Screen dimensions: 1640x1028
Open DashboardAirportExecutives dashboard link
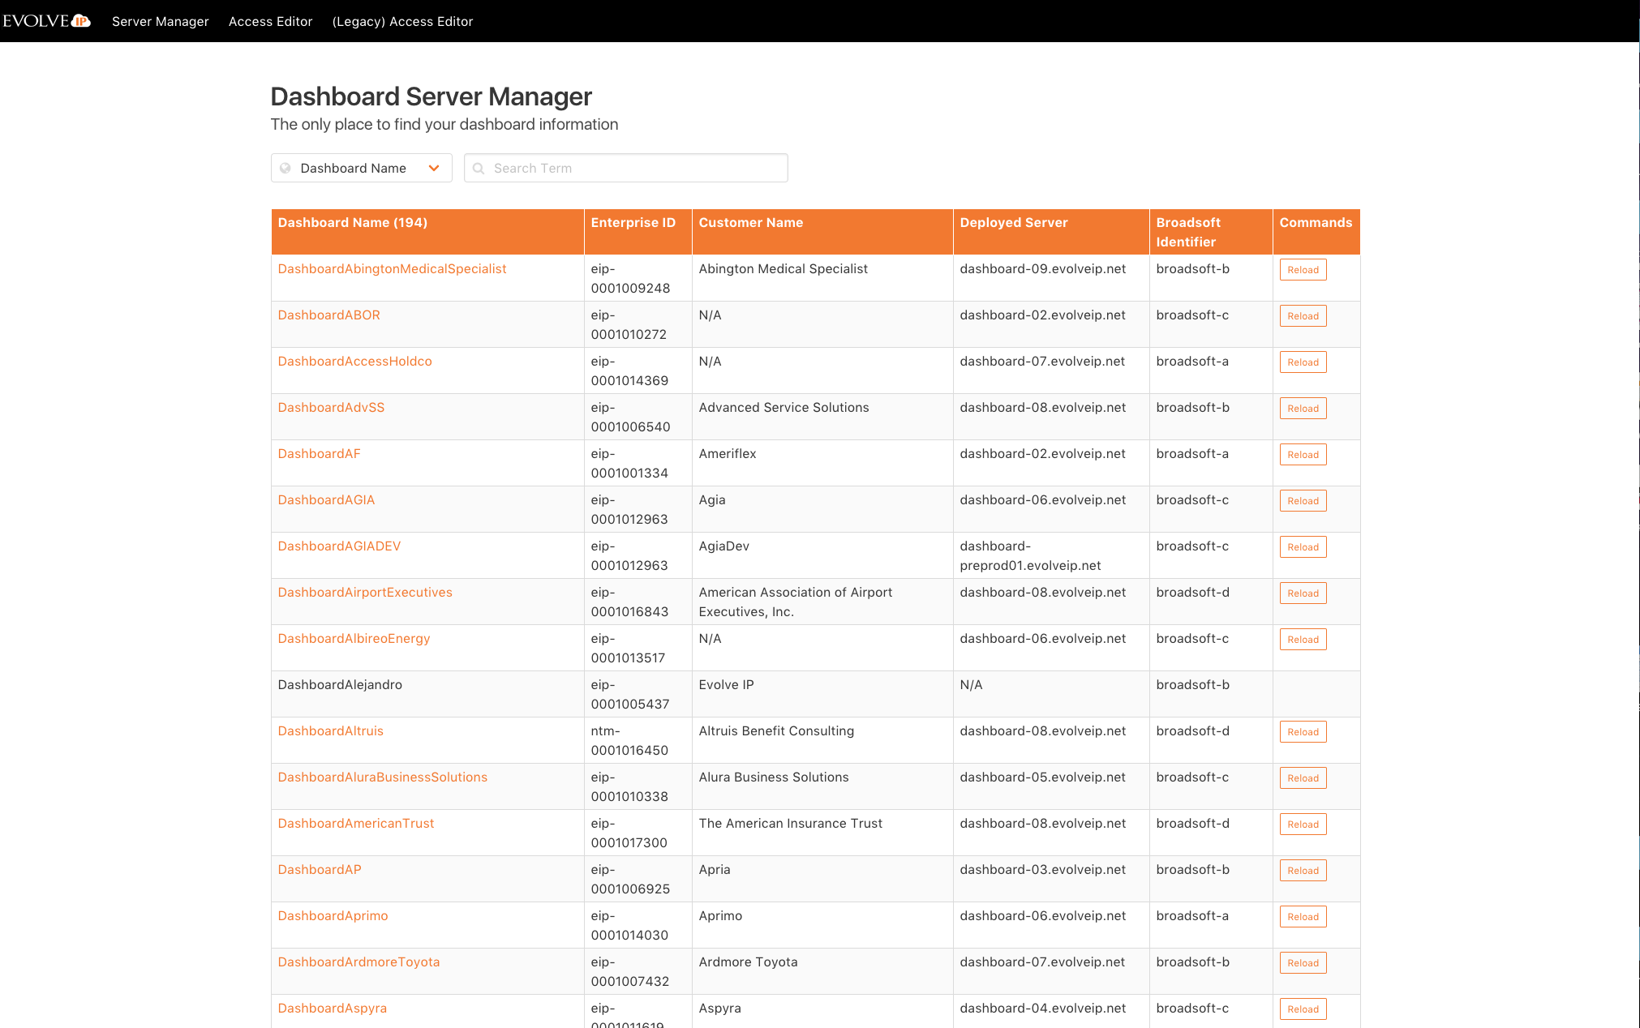coord(365,593)
